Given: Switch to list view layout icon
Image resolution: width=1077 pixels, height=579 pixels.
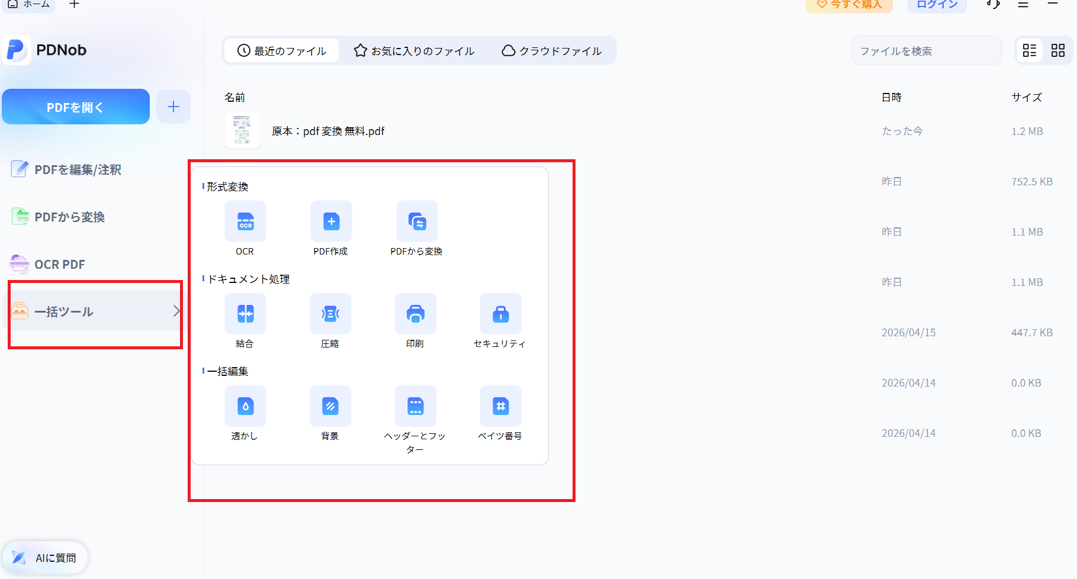Looking at the screenshot, I should point(1030,51).
